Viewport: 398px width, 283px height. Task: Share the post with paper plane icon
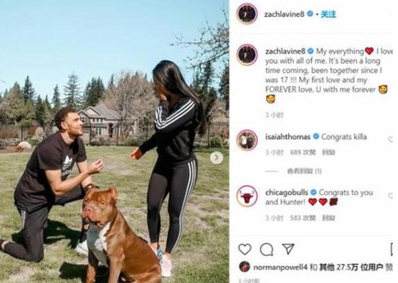coord(288,249)
